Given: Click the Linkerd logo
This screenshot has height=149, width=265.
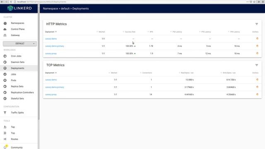Looking at the screenshot, I should 19,8.
